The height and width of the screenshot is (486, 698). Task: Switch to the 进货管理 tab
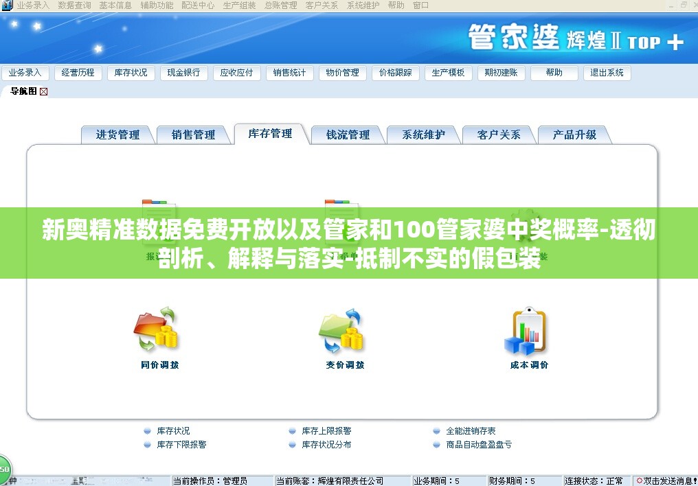[x=117, y=135]
